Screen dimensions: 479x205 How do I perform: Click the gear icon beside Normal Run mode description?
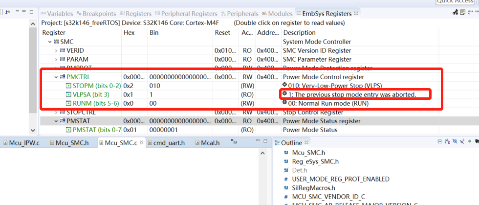[x=285, y=103]
